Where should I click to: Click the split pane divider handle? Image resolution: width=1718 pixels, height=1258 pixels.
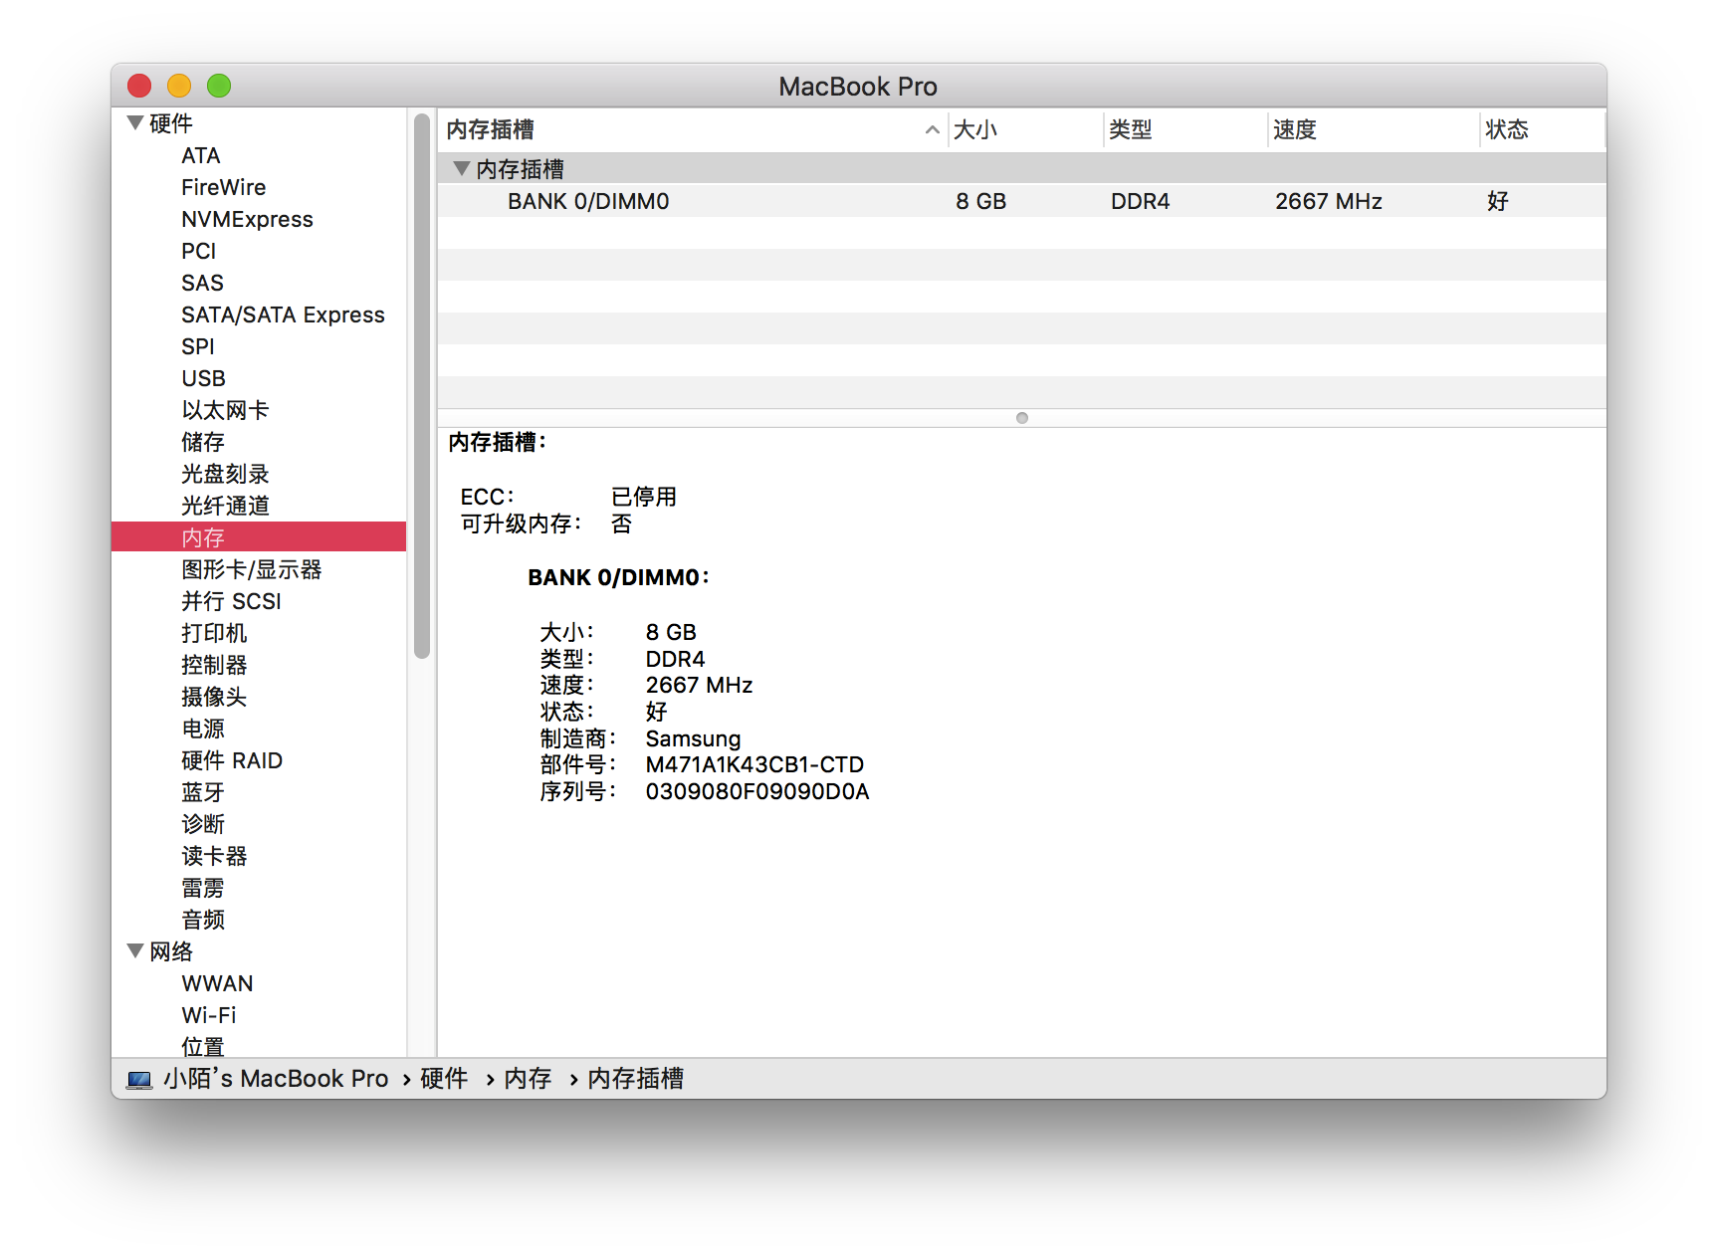point(1022,418)
